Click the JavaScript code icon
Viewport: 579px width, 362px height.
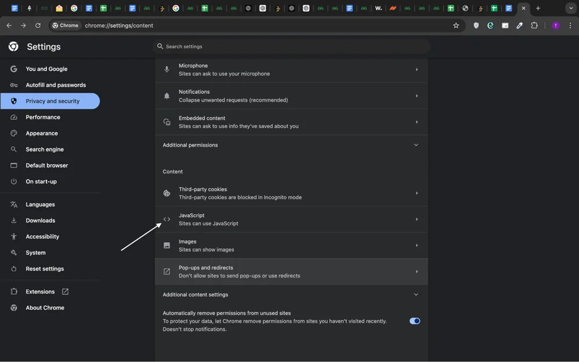[166, 219]
